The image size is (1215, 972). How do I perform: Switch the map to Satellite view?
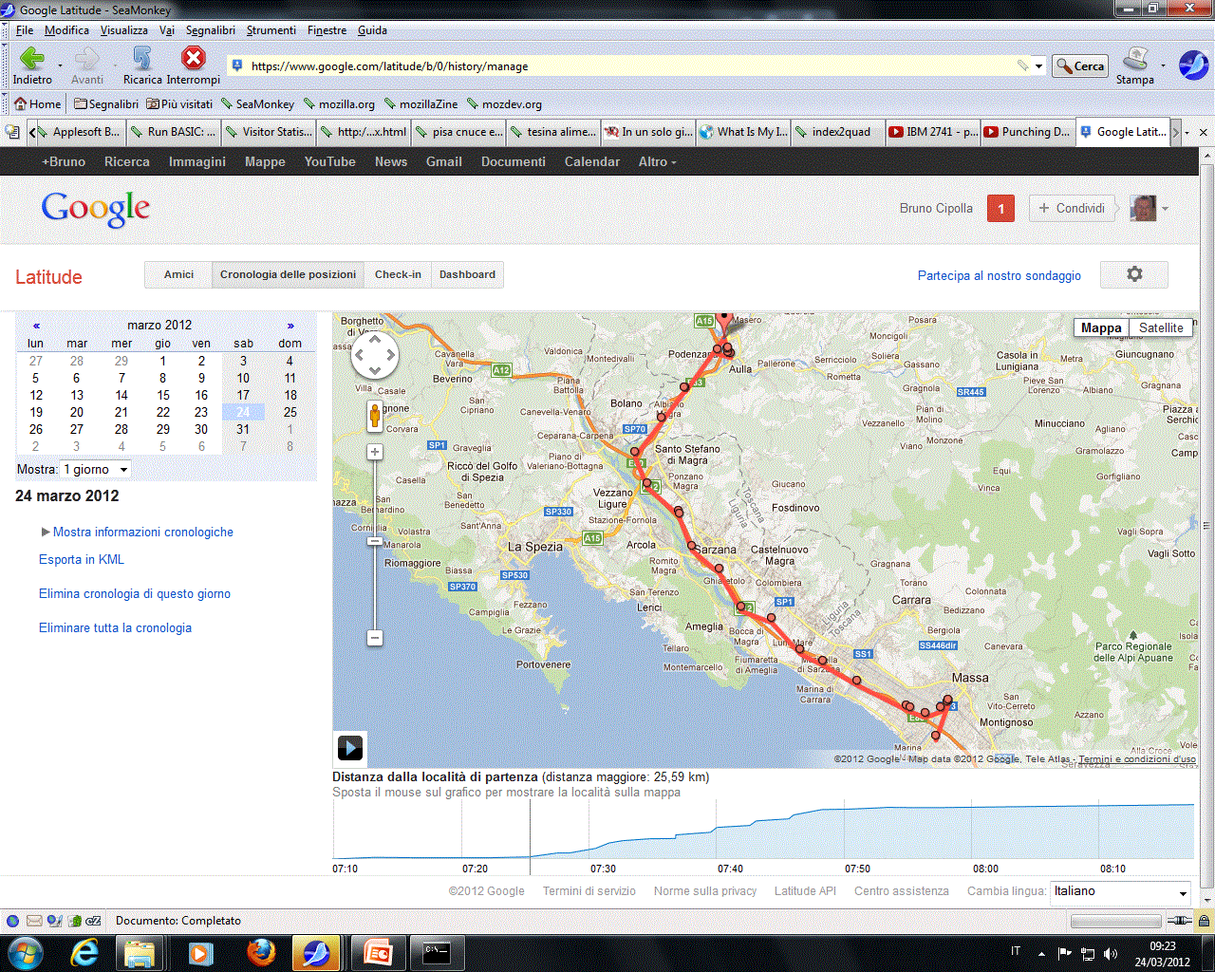[1161, 327]
